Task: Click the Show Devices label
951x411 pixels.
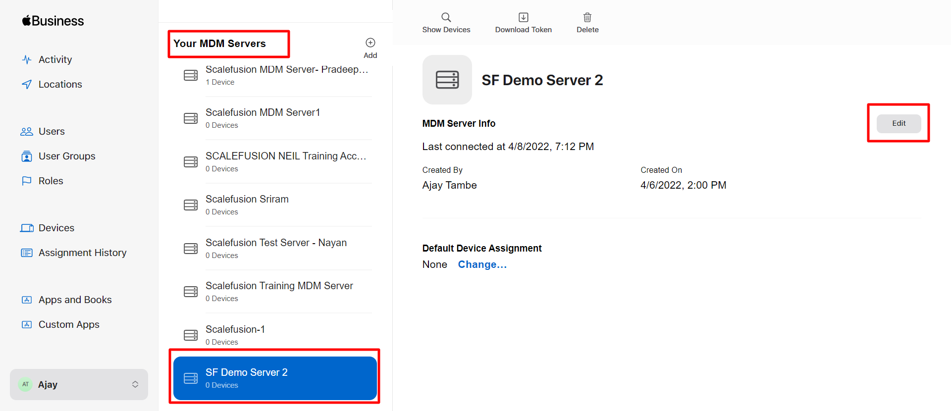Action: tap(446, 30)
